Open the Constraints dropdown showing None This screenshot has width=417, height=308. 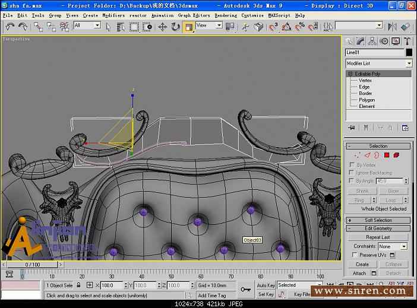pos(393,246)
